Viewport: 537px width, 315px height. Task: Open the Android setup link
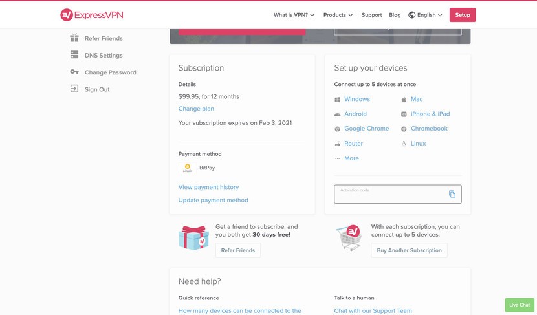[355, 114]
